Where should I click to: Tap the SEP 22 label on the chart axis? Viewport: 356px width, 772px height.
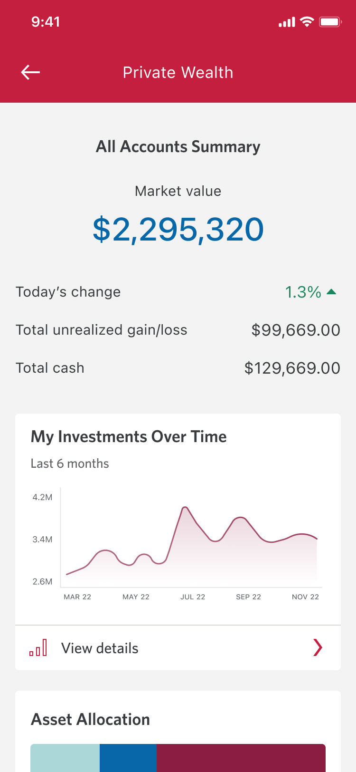(248, 597)
